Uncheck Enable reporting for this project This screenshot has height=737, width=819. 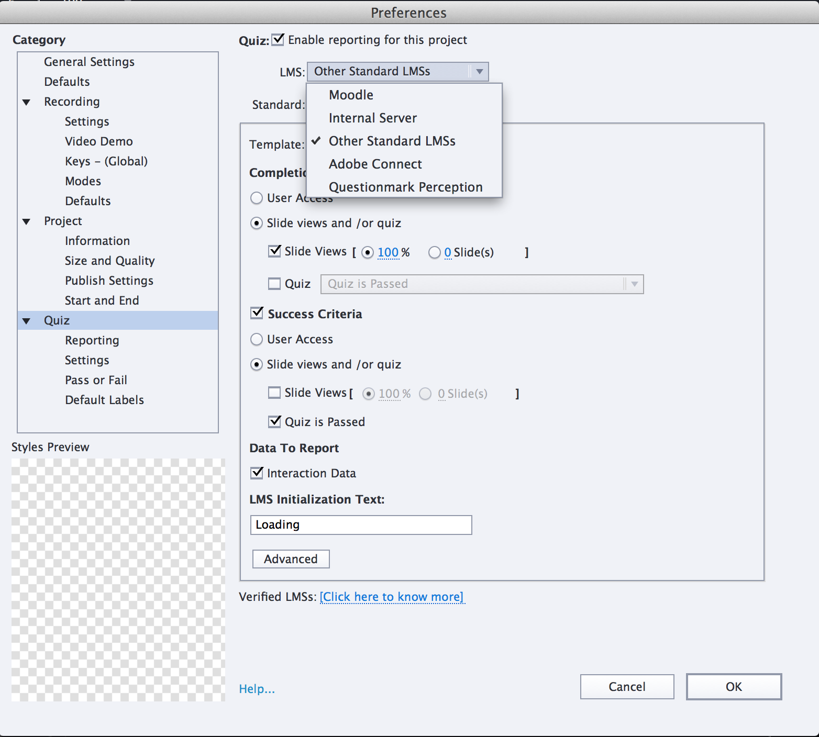(278, 40)
